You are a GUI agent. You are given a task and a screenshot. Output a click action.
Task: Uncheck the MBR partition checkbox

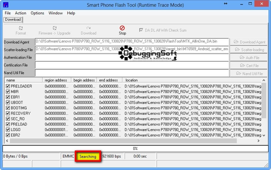pos(8,92)
